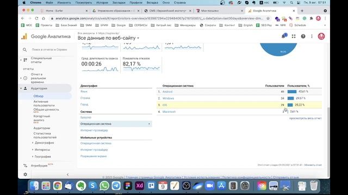Expand Специальные отчеты in the sidebar

pyautogui.click(x=21, y=60)
